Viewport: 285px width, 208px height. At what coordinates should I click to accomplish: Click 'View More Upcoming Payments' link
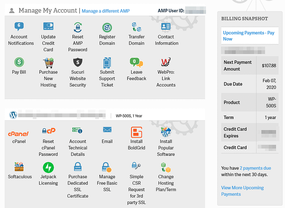coord(242,191)
